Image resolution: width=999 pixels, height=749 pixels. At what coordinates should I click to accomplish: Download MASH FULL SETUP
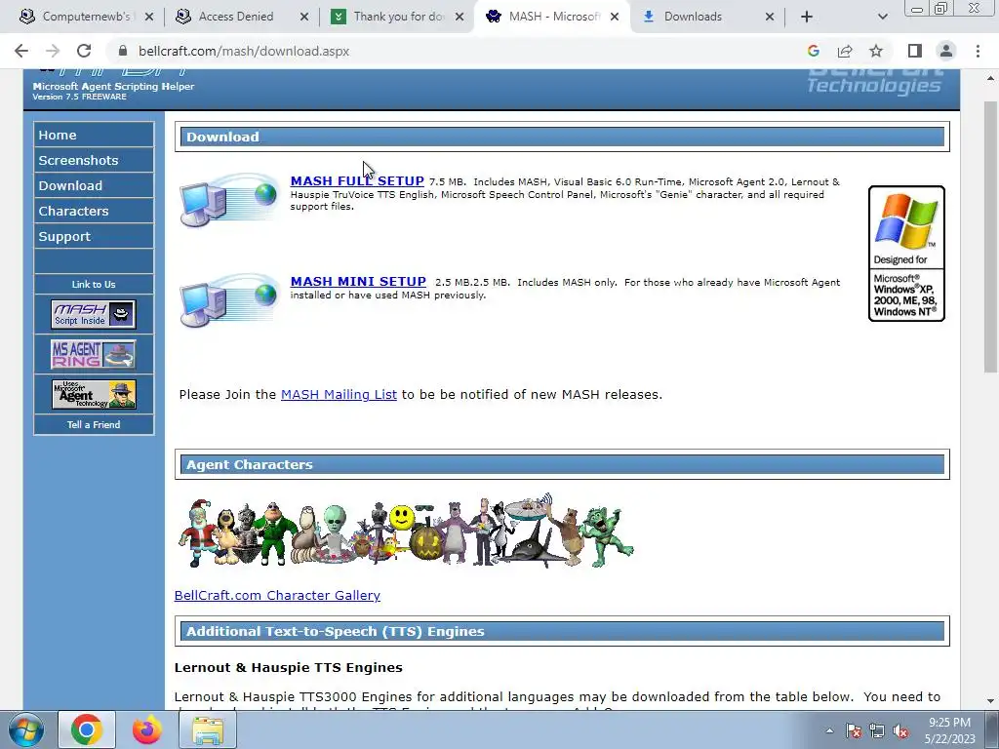tap(357, 180)
